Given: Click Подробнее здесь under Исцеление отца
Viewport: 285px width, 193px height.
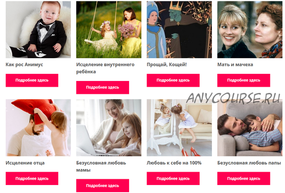Looking at the screenshot, I should tap(32, 178).
